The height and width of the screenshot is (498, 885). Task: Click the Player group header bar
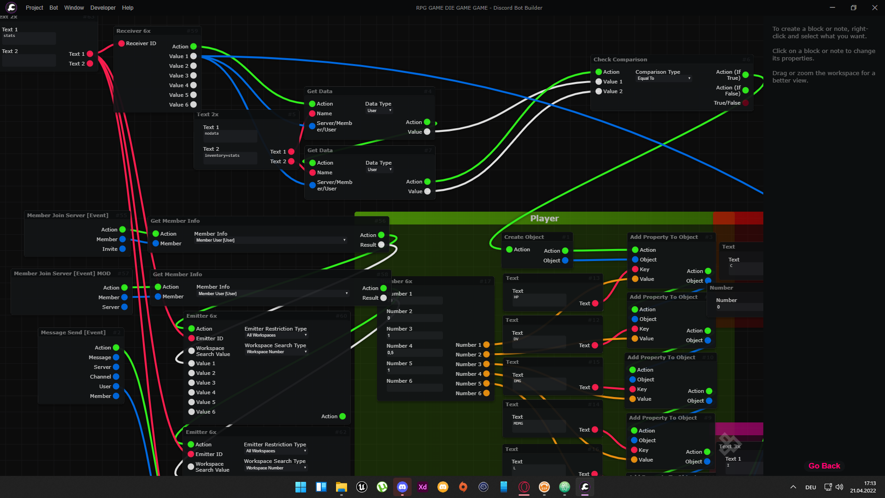(544, 218)
